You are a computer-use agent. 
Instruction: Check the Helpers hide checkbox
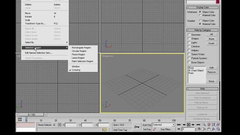click(x=189, y=50)
